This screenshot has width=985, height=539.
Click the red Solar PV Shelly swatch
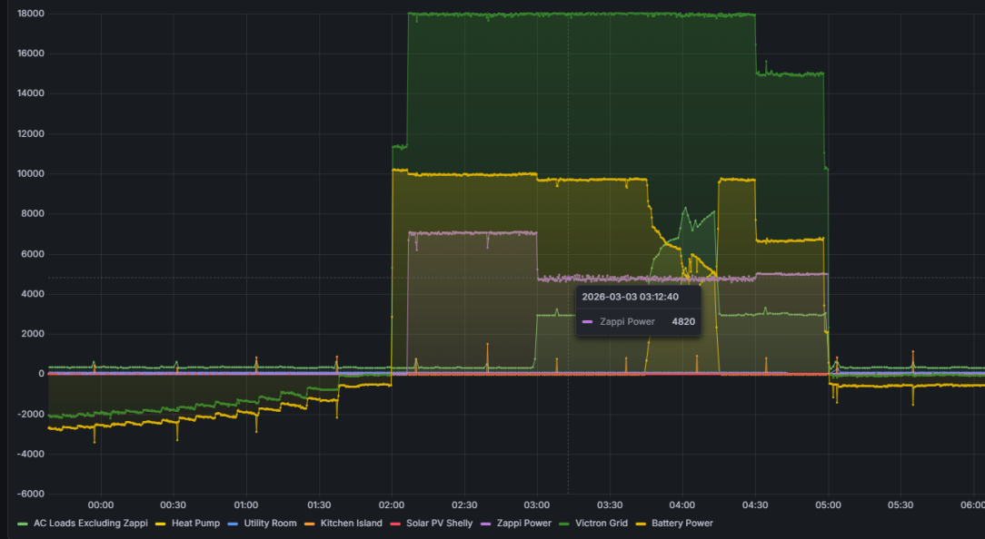[x=395, y=524]
